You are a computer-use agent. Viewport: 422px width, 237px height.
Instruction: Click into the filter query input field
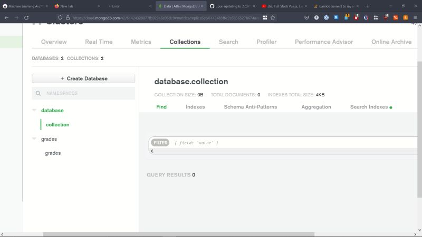[295, 143]
